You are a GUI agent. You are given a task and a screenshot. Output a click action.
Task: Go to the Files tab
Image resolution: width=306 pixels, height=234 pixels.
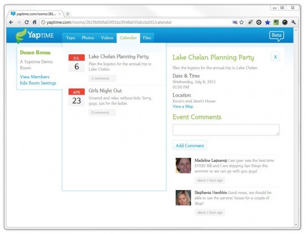[147, 38]
